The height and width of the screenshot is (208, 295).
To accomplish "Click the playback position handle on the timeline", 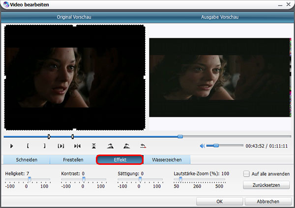I will click(180, 136).
